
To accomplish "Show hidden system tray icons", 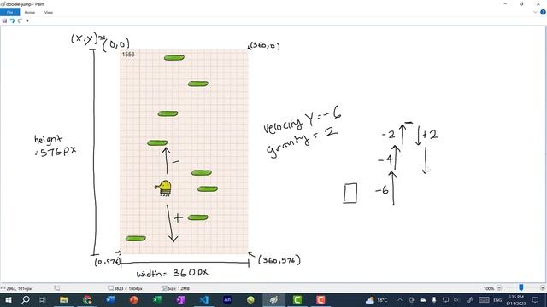I will (400, 299).
